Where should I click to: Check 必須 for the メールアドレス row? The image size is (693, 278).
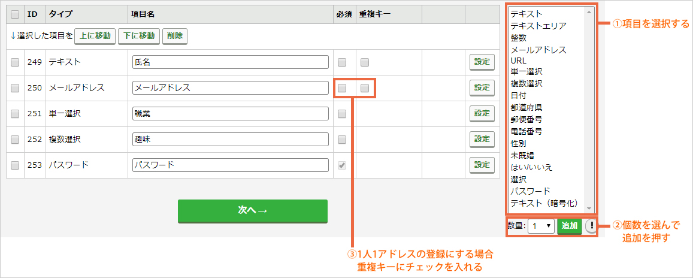click(342, 88)
